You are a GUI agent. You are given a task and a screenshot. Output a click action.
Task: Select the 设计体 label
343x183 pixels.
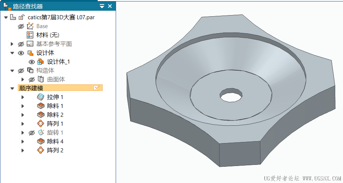click(x=45, y=53)
